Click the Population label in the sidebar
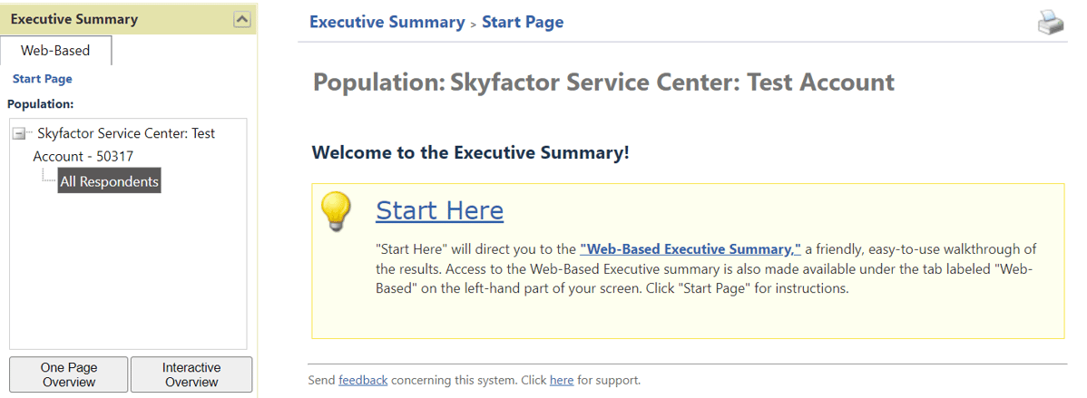 pyautogui.click(x=41, y=103)
